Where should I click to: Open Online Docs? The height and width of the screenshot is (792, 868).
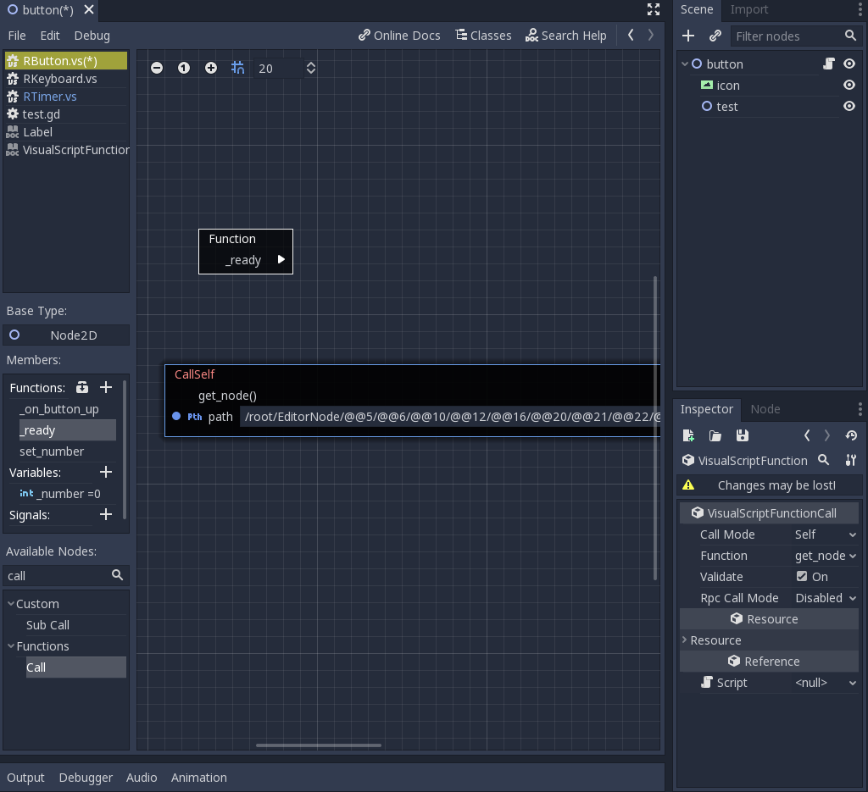[x=398, y=36]
